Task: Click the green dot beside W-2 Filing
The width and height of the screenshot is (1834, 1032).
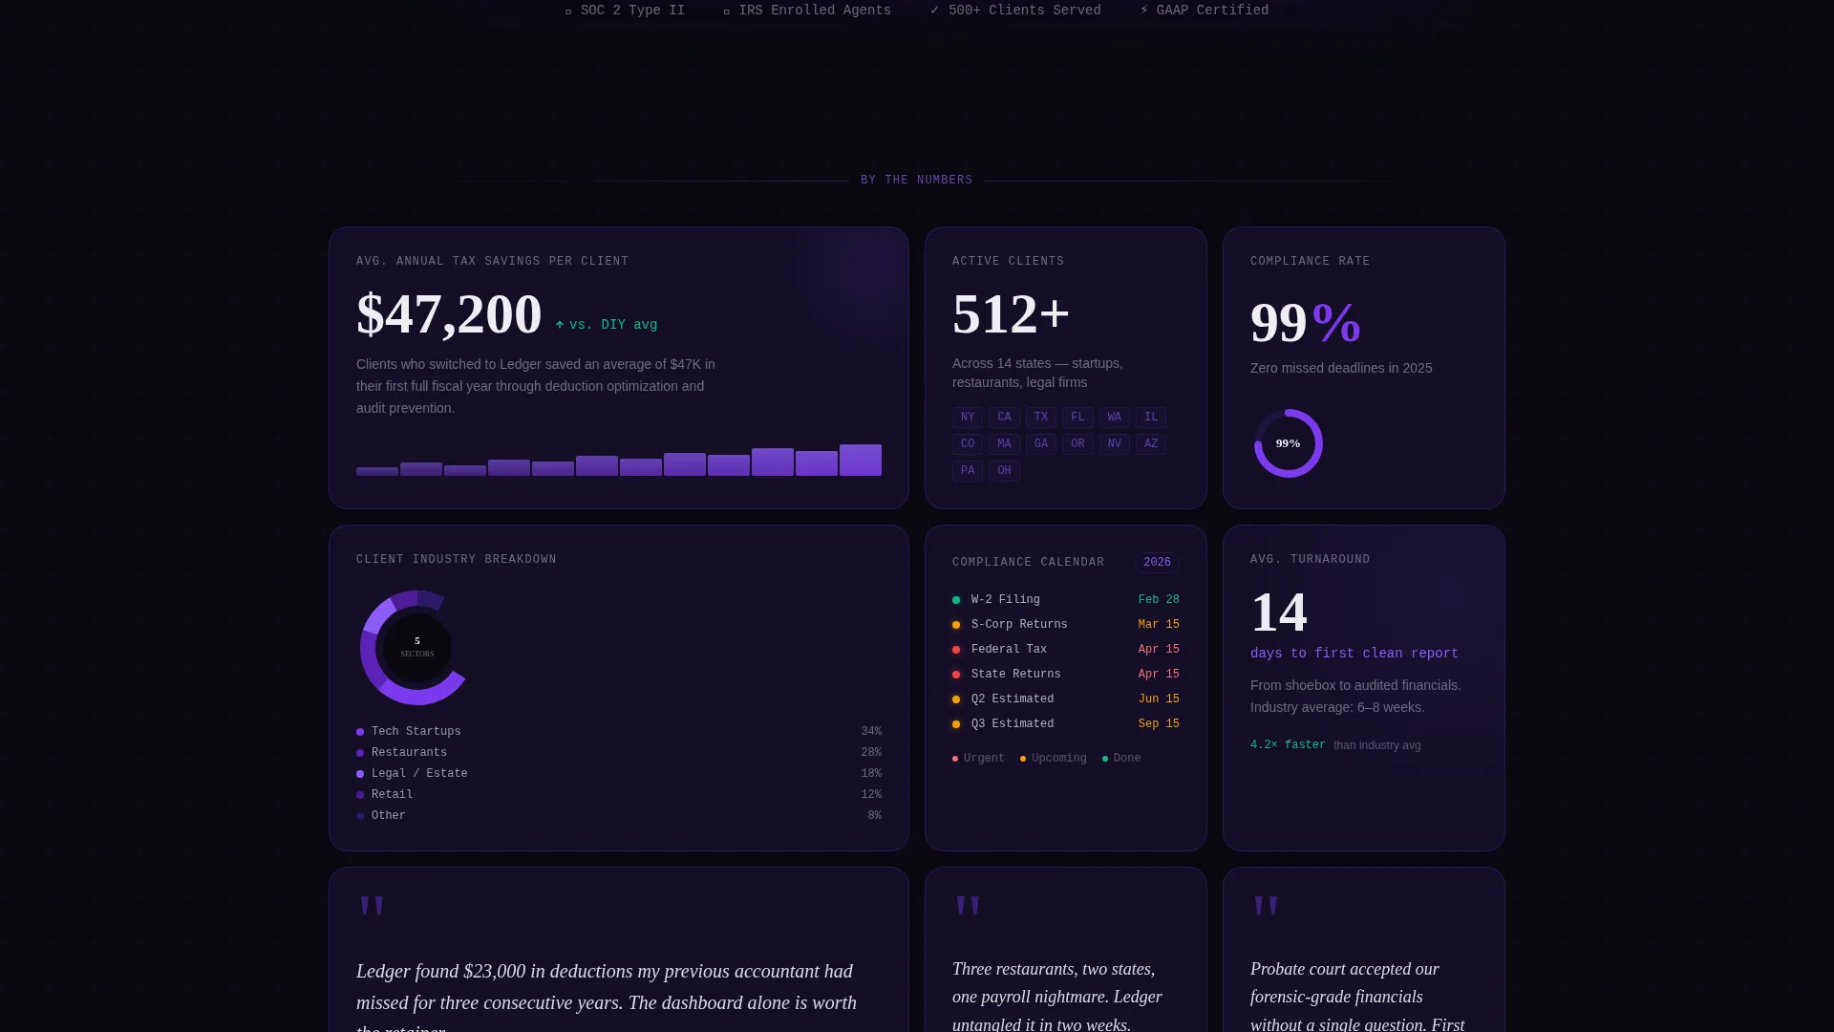Action: pyautogui.click(x=956, y=600)
